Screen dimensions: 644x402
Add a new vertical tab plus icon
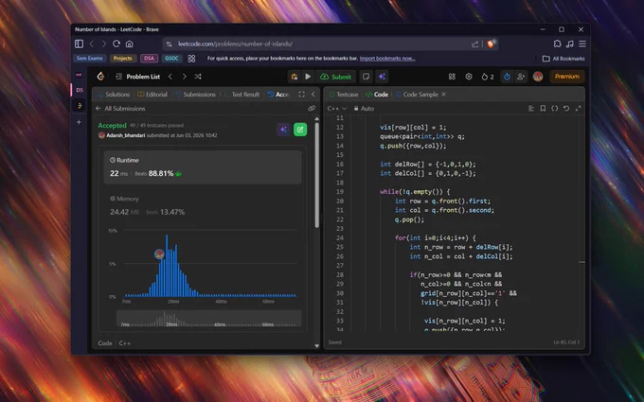(x=79, y=122)
